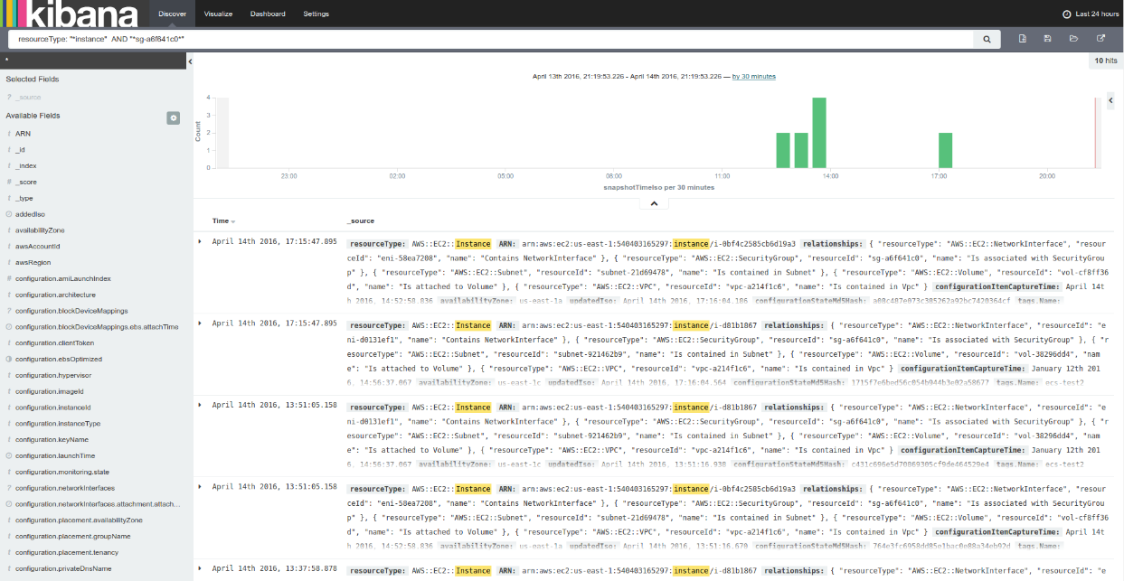Open Kibana Settings
This screenshot has height=581, width=1124.
click(x=316, y=14)
